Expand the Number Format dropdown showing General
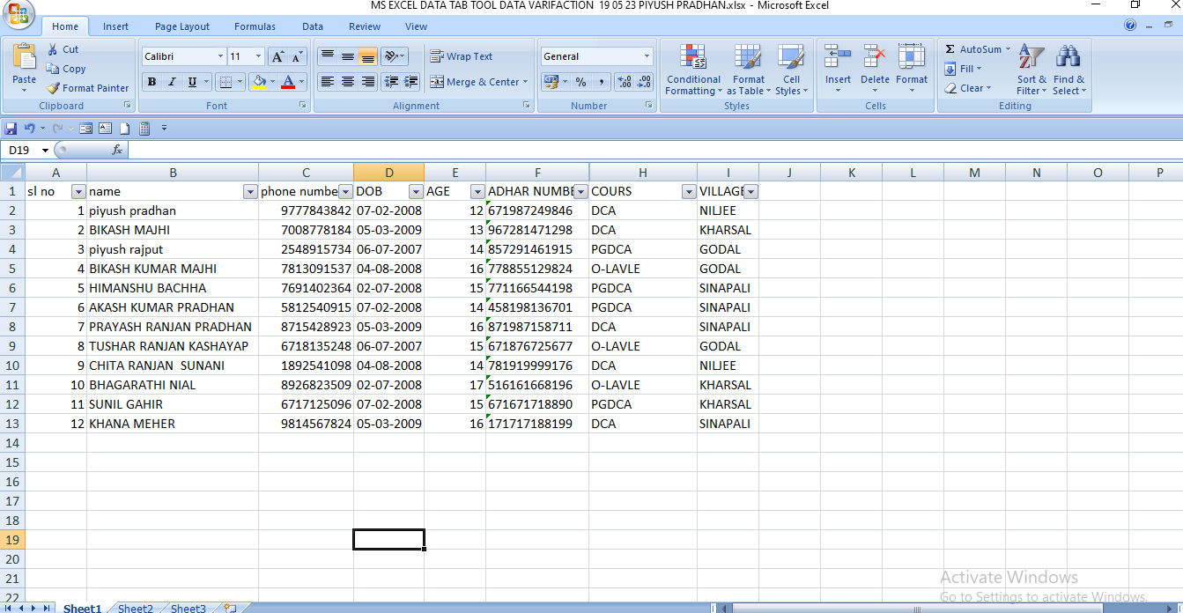 pyautogui.click(x=647, y=56)
